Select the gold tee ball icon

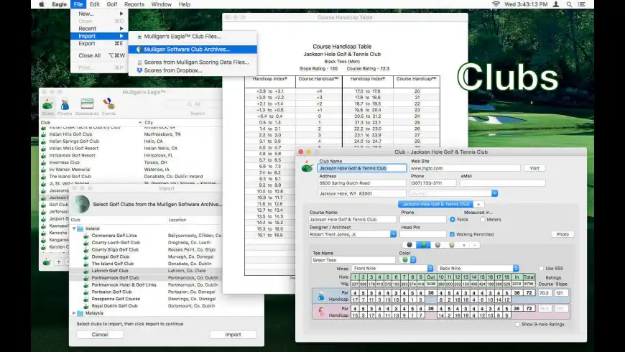pyautogui.click(x=452, y=245)
